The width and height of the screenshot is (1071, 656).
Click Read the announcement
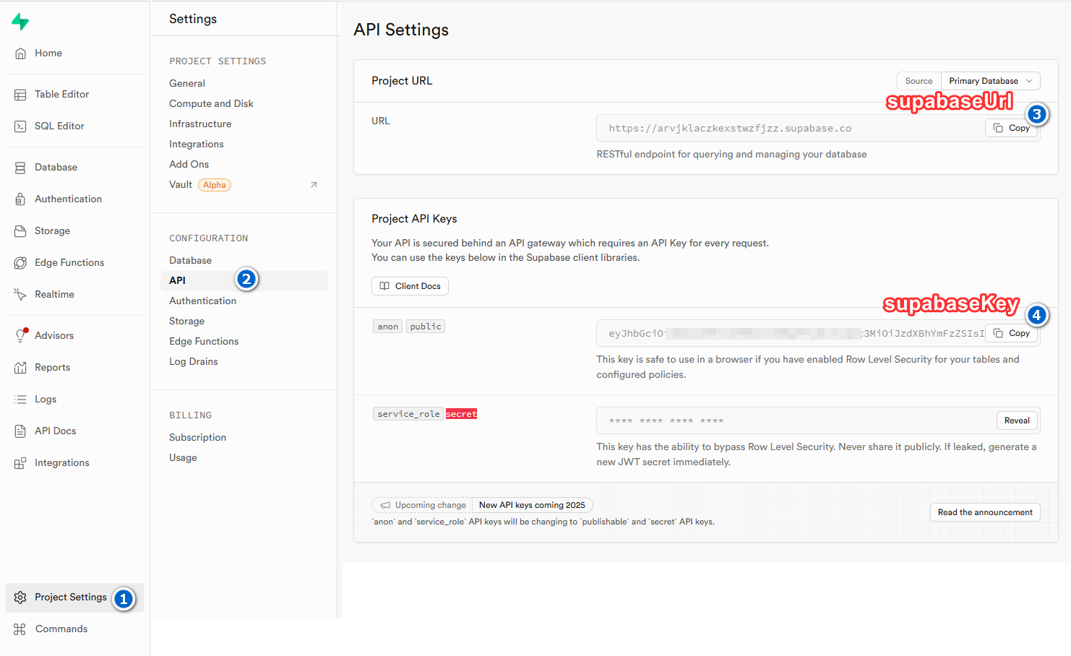point(984,512)
